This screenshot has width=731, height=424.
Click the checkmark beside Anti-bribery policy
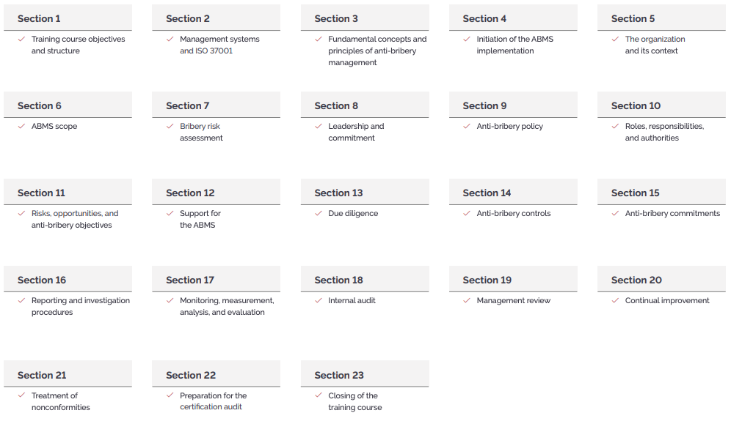[x=467, y=126]
